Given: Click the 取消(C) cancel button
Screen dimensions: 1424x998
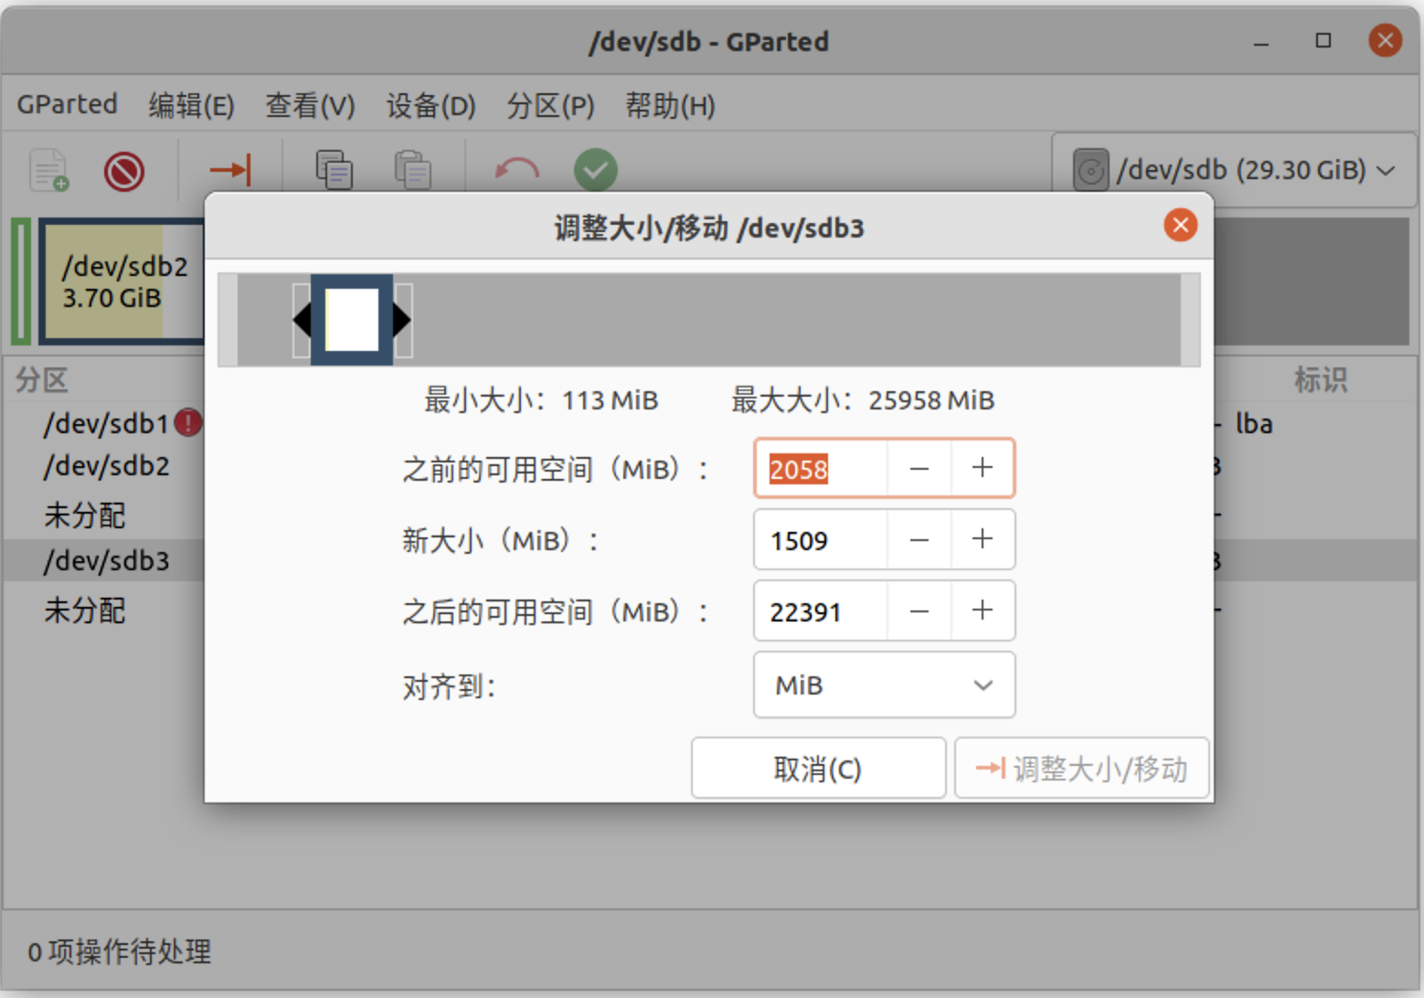Looking at the screenshot, I should (818, 769).
